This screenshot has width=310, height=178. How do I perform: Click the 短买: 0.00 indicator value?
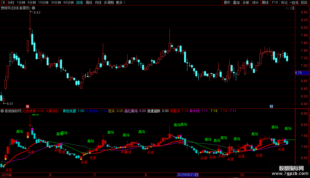116,111
